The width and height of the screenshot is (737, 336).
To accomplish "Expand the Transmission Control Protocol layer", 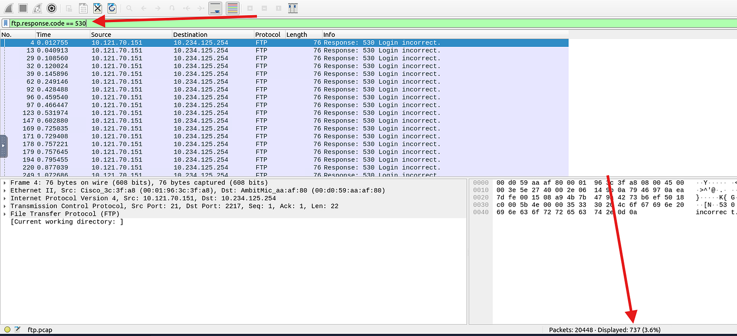I will (5, 206).
